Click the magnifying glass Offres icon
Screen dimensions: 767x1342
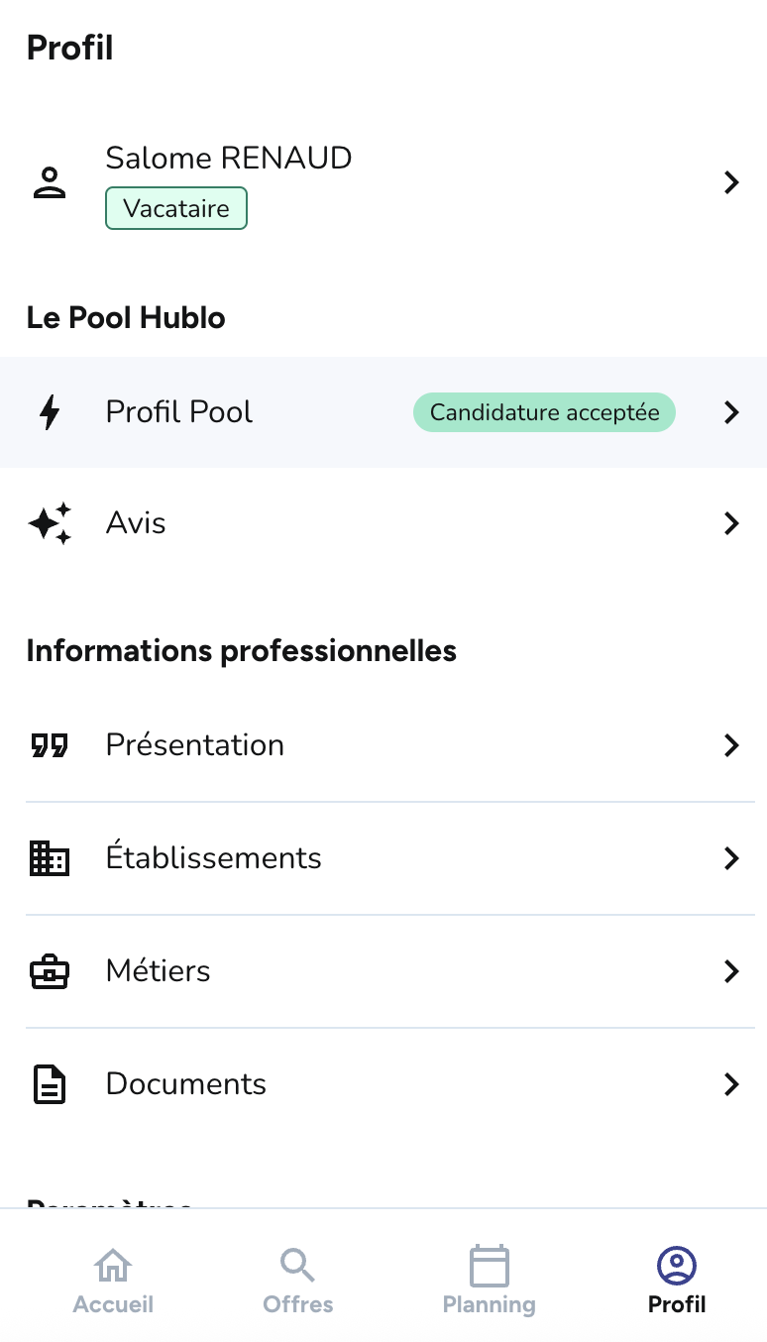(297, 1266)
